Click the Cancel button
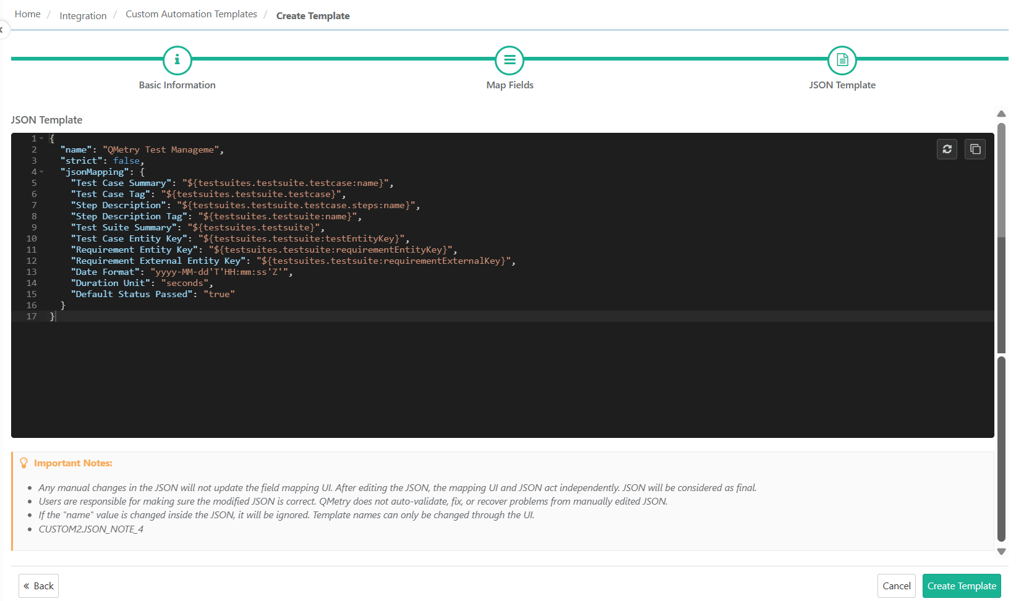This screenshot has width=1016, height=601. (896, 586)
